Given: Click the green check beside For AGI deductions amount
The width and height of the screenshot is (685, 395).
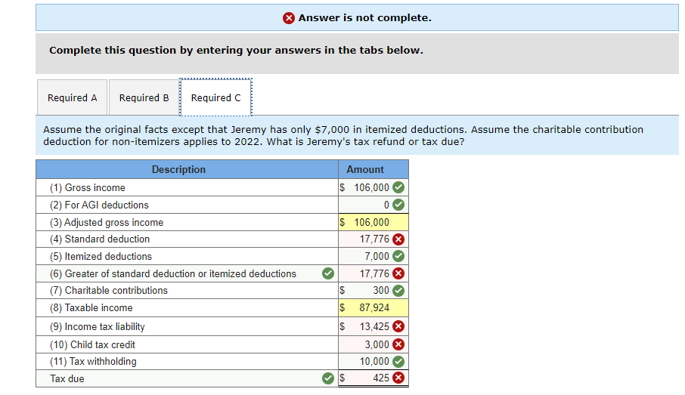Looking at the screenshot, I should tap(398, 205).
